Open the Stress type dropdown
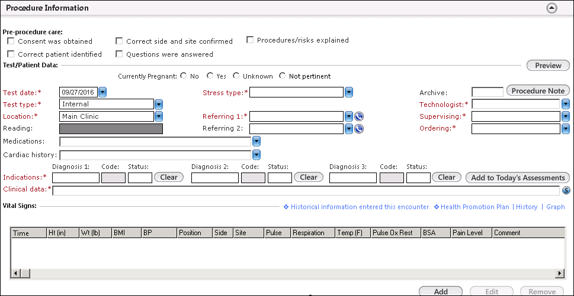The height and width of the screenshot is (296, 574). point(349,92)
